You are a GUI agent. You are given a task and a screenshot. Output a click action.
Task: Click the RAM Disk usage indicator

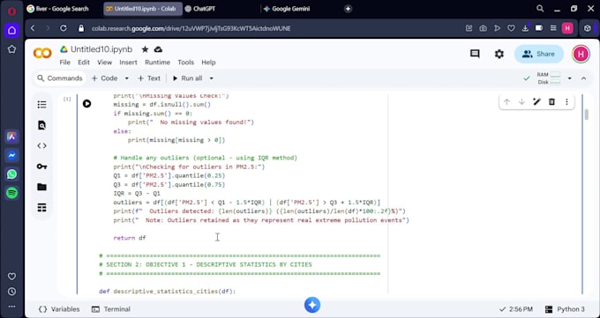coord(549,78)
